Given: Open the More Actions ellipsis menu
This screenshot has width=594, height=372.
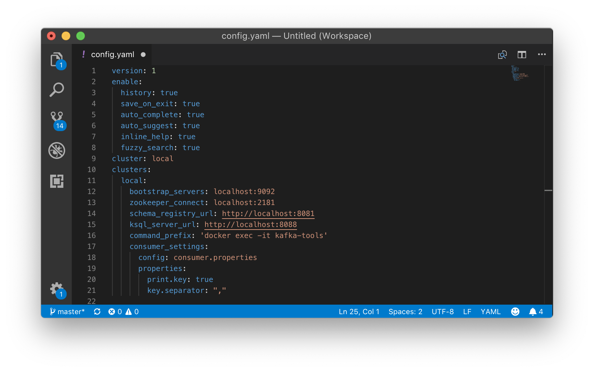Looking at the screenshot, I should tap(542, 54).
